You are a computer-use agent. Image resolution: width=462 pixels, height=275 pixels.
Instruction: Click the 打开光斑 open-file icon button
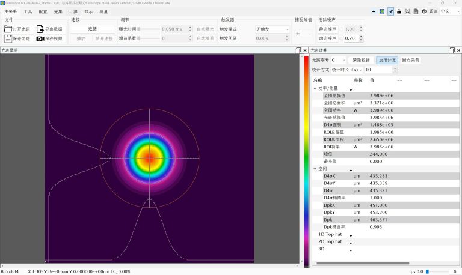[x=8, y=29]
